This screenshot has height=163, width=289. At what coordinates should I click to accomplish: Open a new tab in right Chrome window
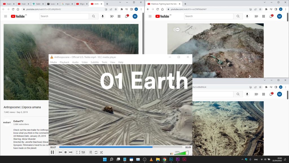point(185,4)
